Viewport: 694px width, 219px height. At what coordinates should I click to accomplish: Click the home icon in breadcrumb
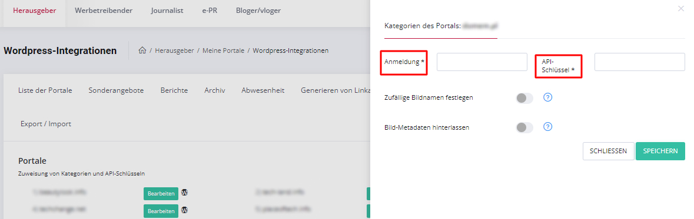142,50
